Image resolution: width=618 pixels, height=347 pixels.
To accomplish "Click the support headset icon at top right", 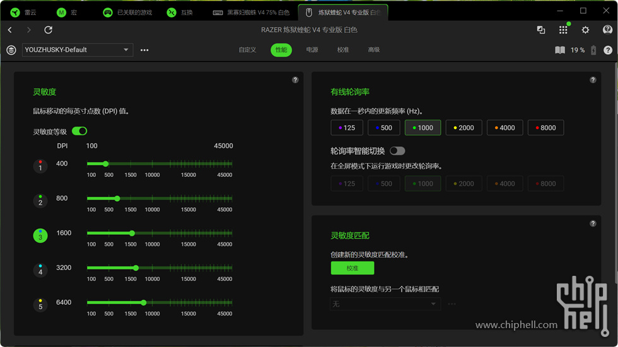I will (607, 30).
